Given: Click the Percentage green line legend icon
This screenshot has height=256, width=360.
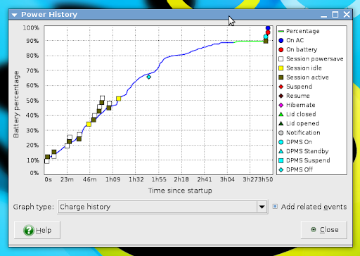Looking at the screenshot, I should [x=281, y=31].
